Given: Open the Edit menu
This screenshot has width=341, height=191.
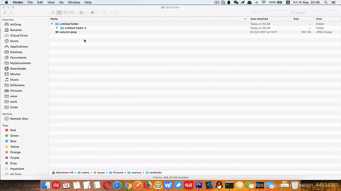Looking at the screenshot, I should [40, 3].
